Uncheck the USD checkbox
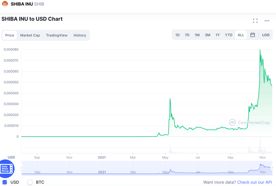 (x=5, y=182)
